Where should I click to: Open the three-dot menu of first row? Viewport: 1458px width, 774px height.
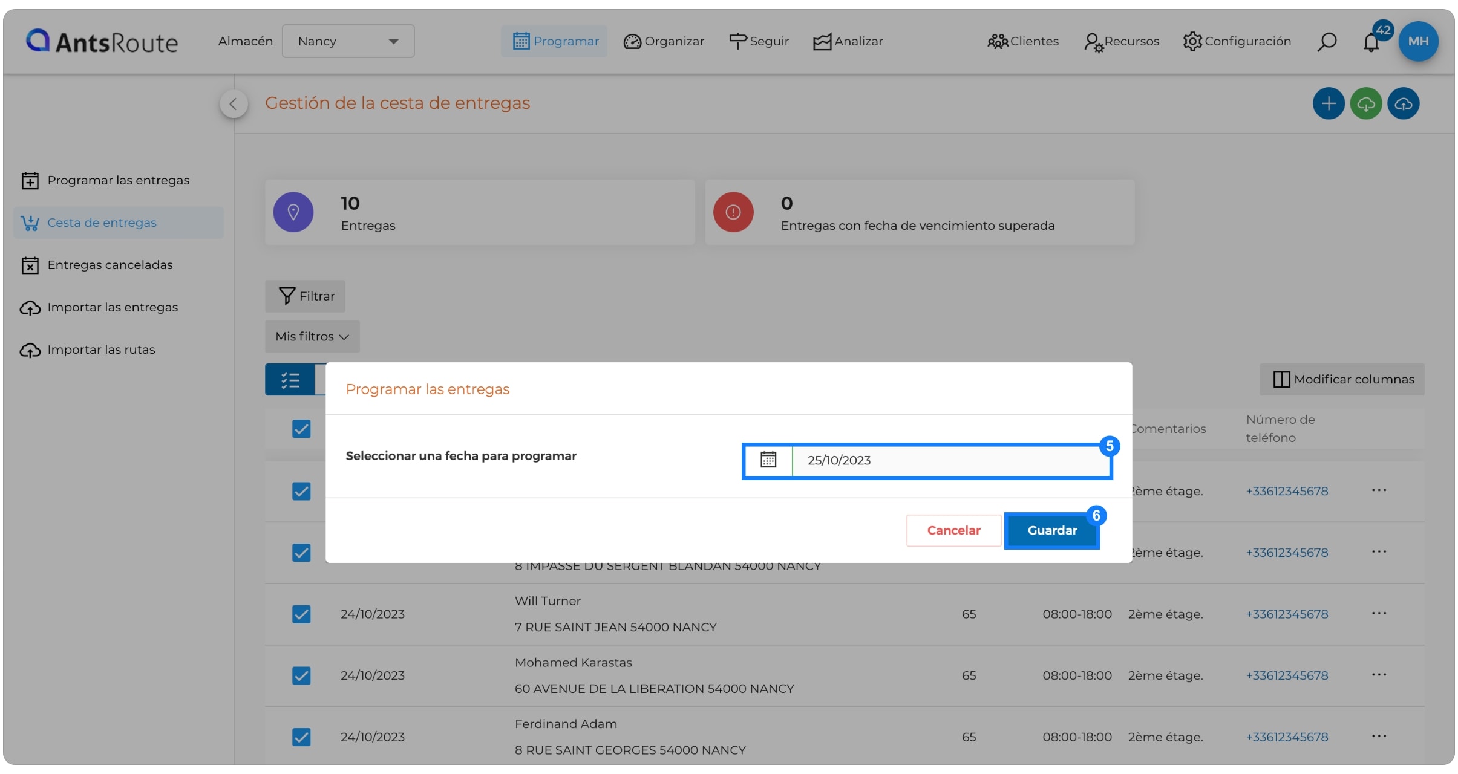click(x=1379, y=490)
